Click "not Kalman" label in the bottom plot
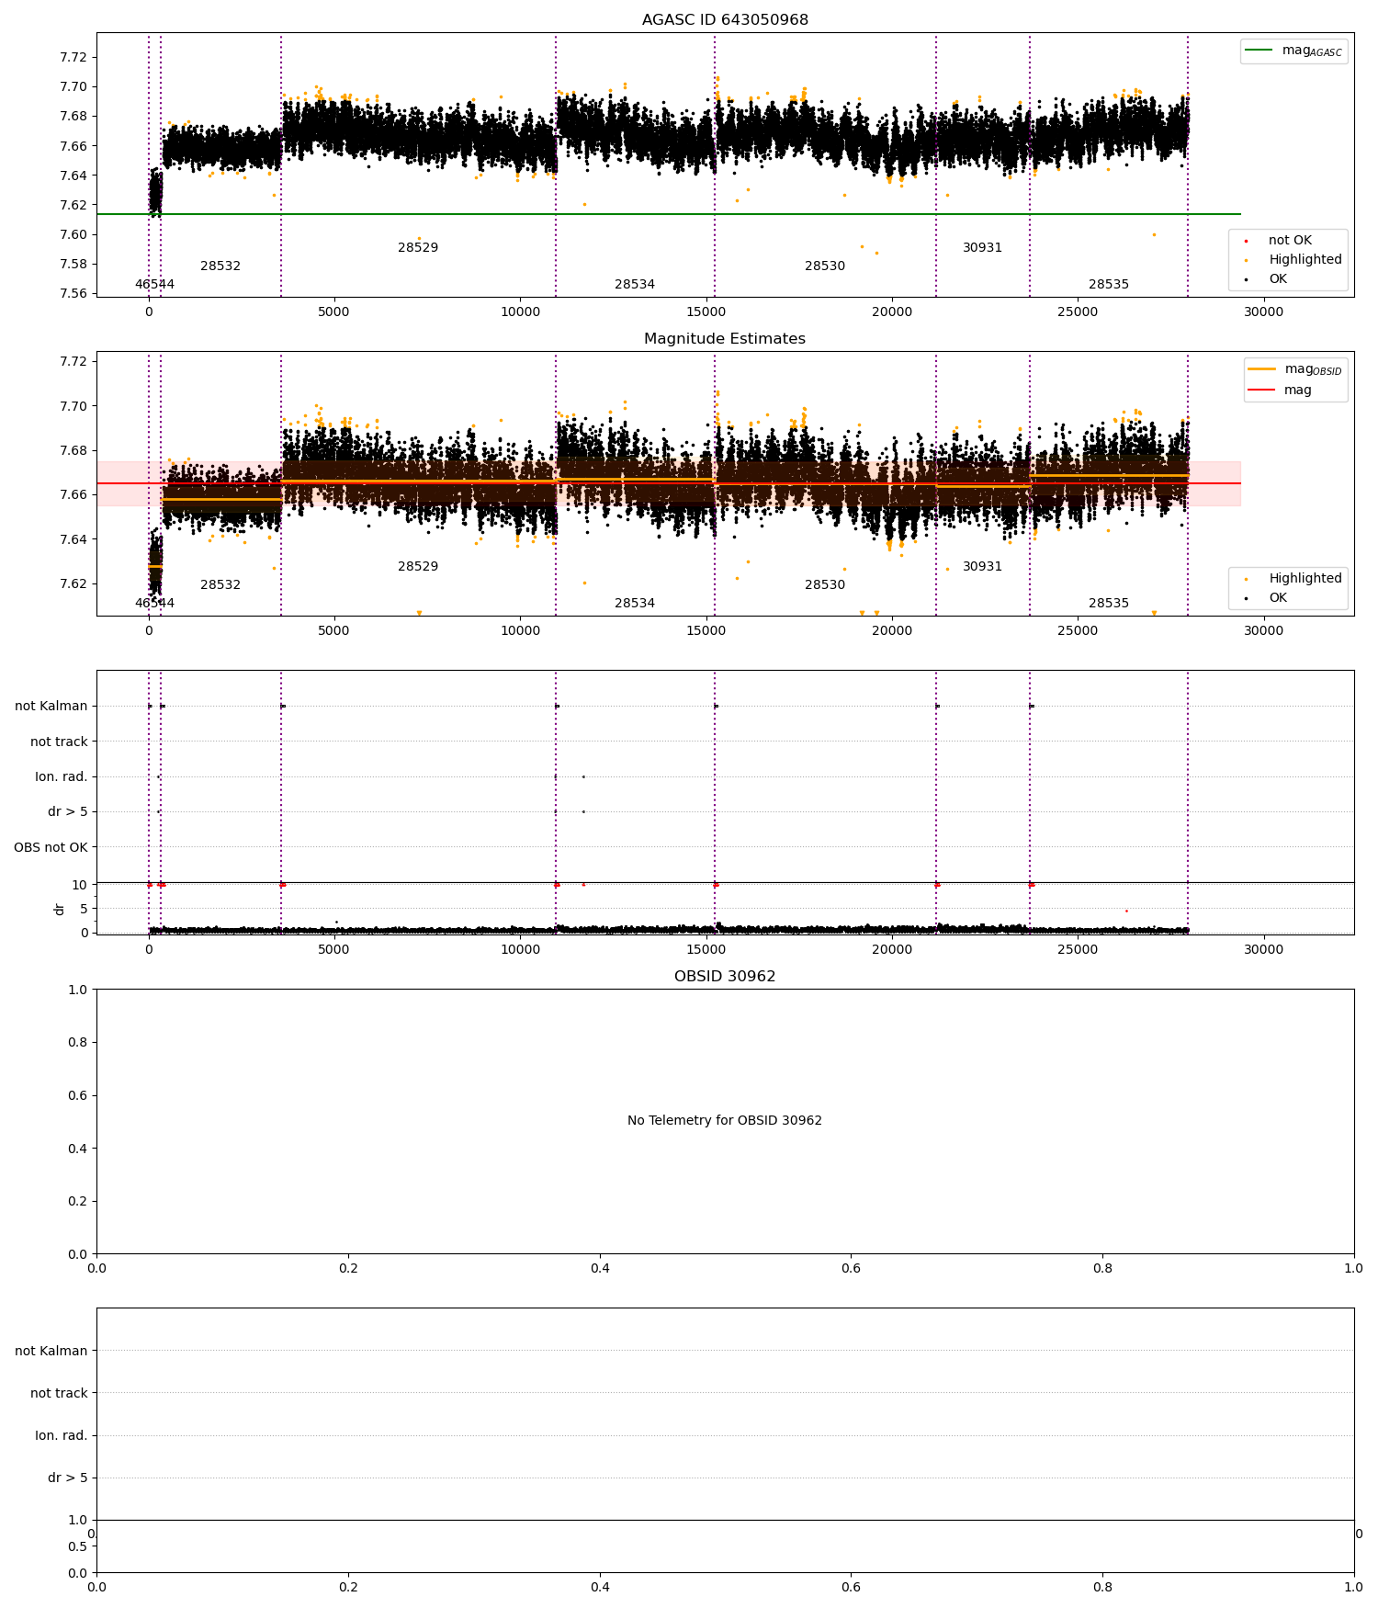The image size is (1378, 1608). coord(51,1351)
